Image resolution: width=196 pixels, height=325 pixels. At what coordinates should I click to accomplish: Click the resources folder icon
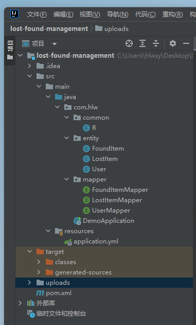59,231
